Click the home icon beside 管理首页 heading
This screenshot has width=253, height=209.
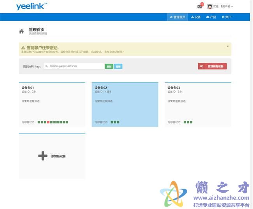[21, 31]
